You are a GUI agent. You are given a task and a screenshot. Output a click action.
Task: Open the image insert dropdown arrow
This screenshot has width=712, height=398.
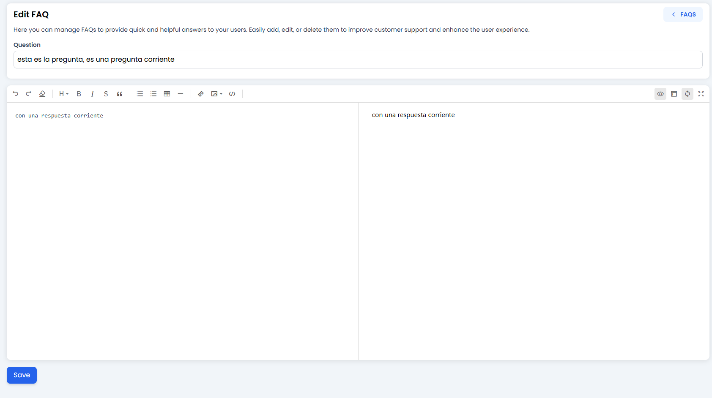pyautogui.click(x=220, y=94)
